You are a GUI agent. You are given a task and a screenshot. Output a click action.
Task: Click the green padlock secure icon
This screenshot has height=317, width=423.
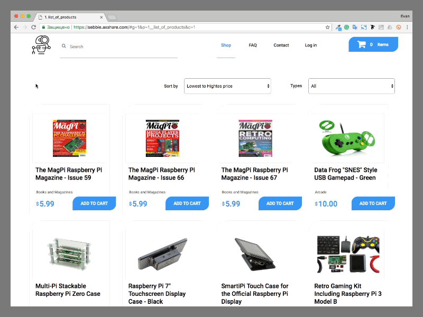tap(43, 27)
